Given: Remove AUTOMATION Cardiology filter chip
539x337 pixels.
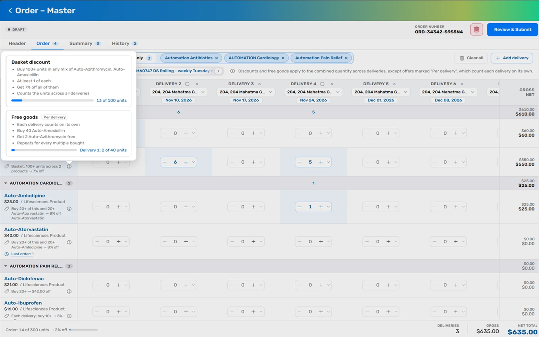Looking at the screenshot, I should point(283,58).
